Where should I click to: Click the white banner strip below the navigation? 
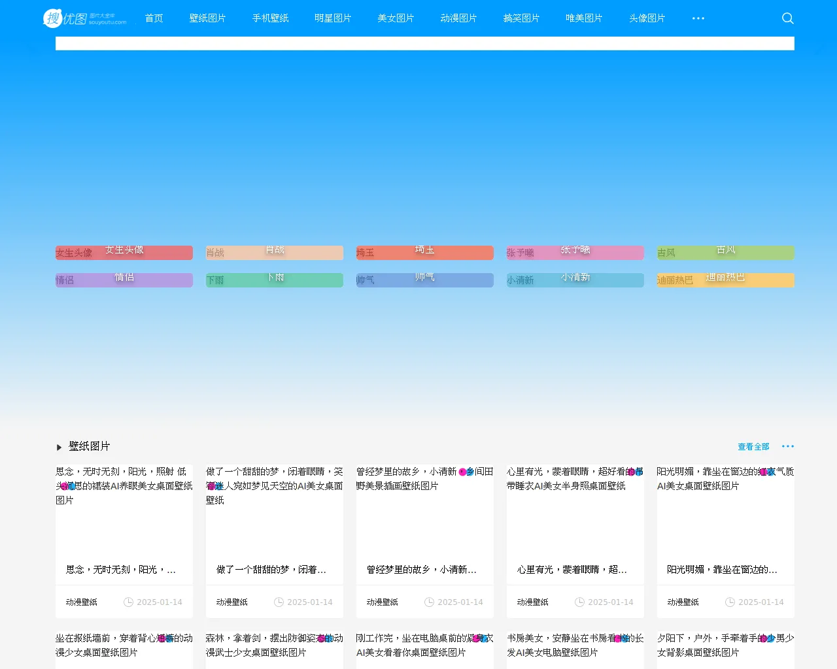[x=425, y=43]
